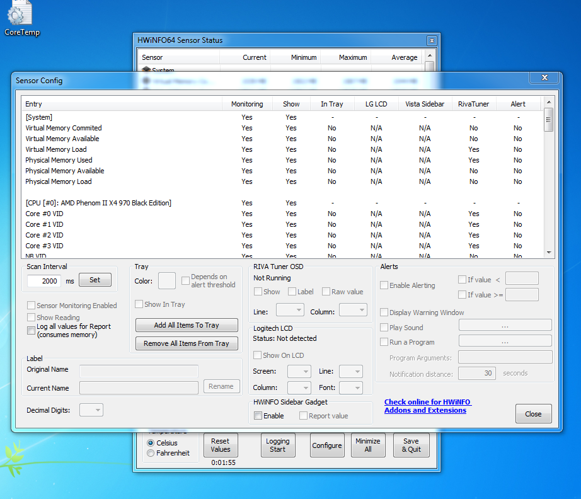Browse for Run a Program file

coord(505,340)
